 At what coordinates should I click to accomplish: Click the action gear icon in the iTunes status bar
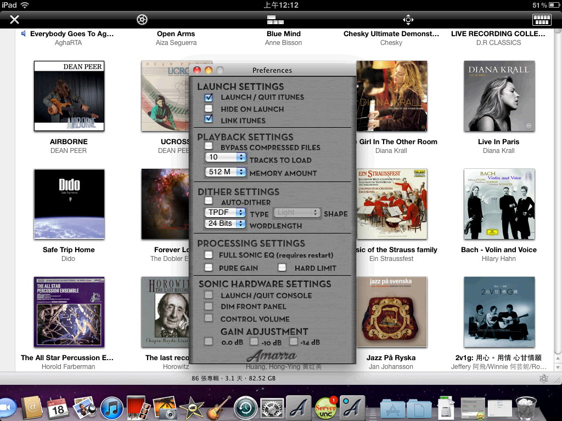tap(544, 378)
